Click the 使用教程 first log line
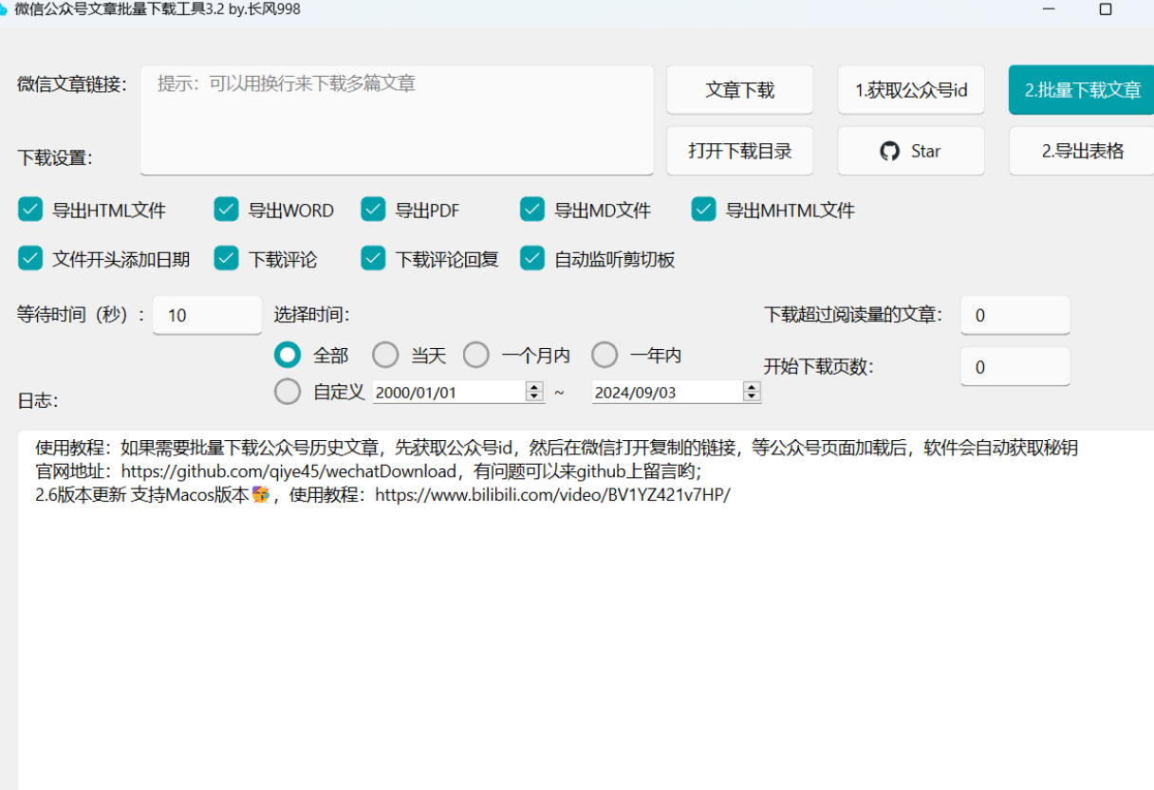 point(556,448)
